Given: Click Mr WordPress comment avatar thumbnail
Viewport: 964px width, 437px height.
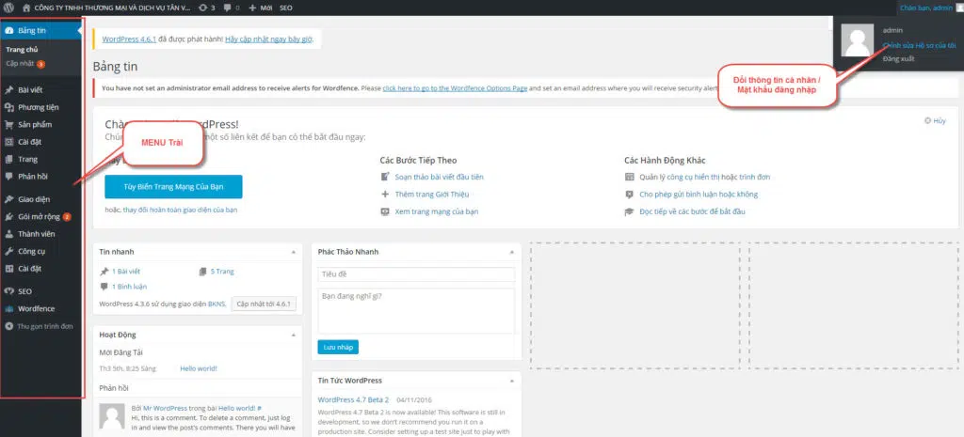Looking at the screenshot, I should click(x=112, y=416).
